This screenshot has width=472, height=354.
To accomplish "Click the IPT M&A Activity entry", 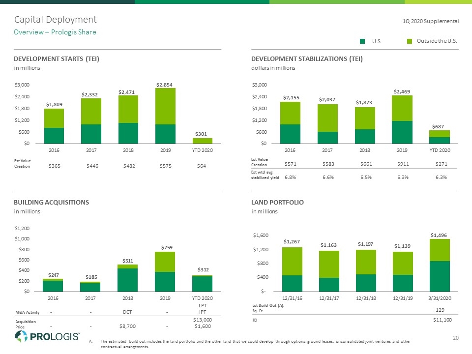I will coord(203,312).
